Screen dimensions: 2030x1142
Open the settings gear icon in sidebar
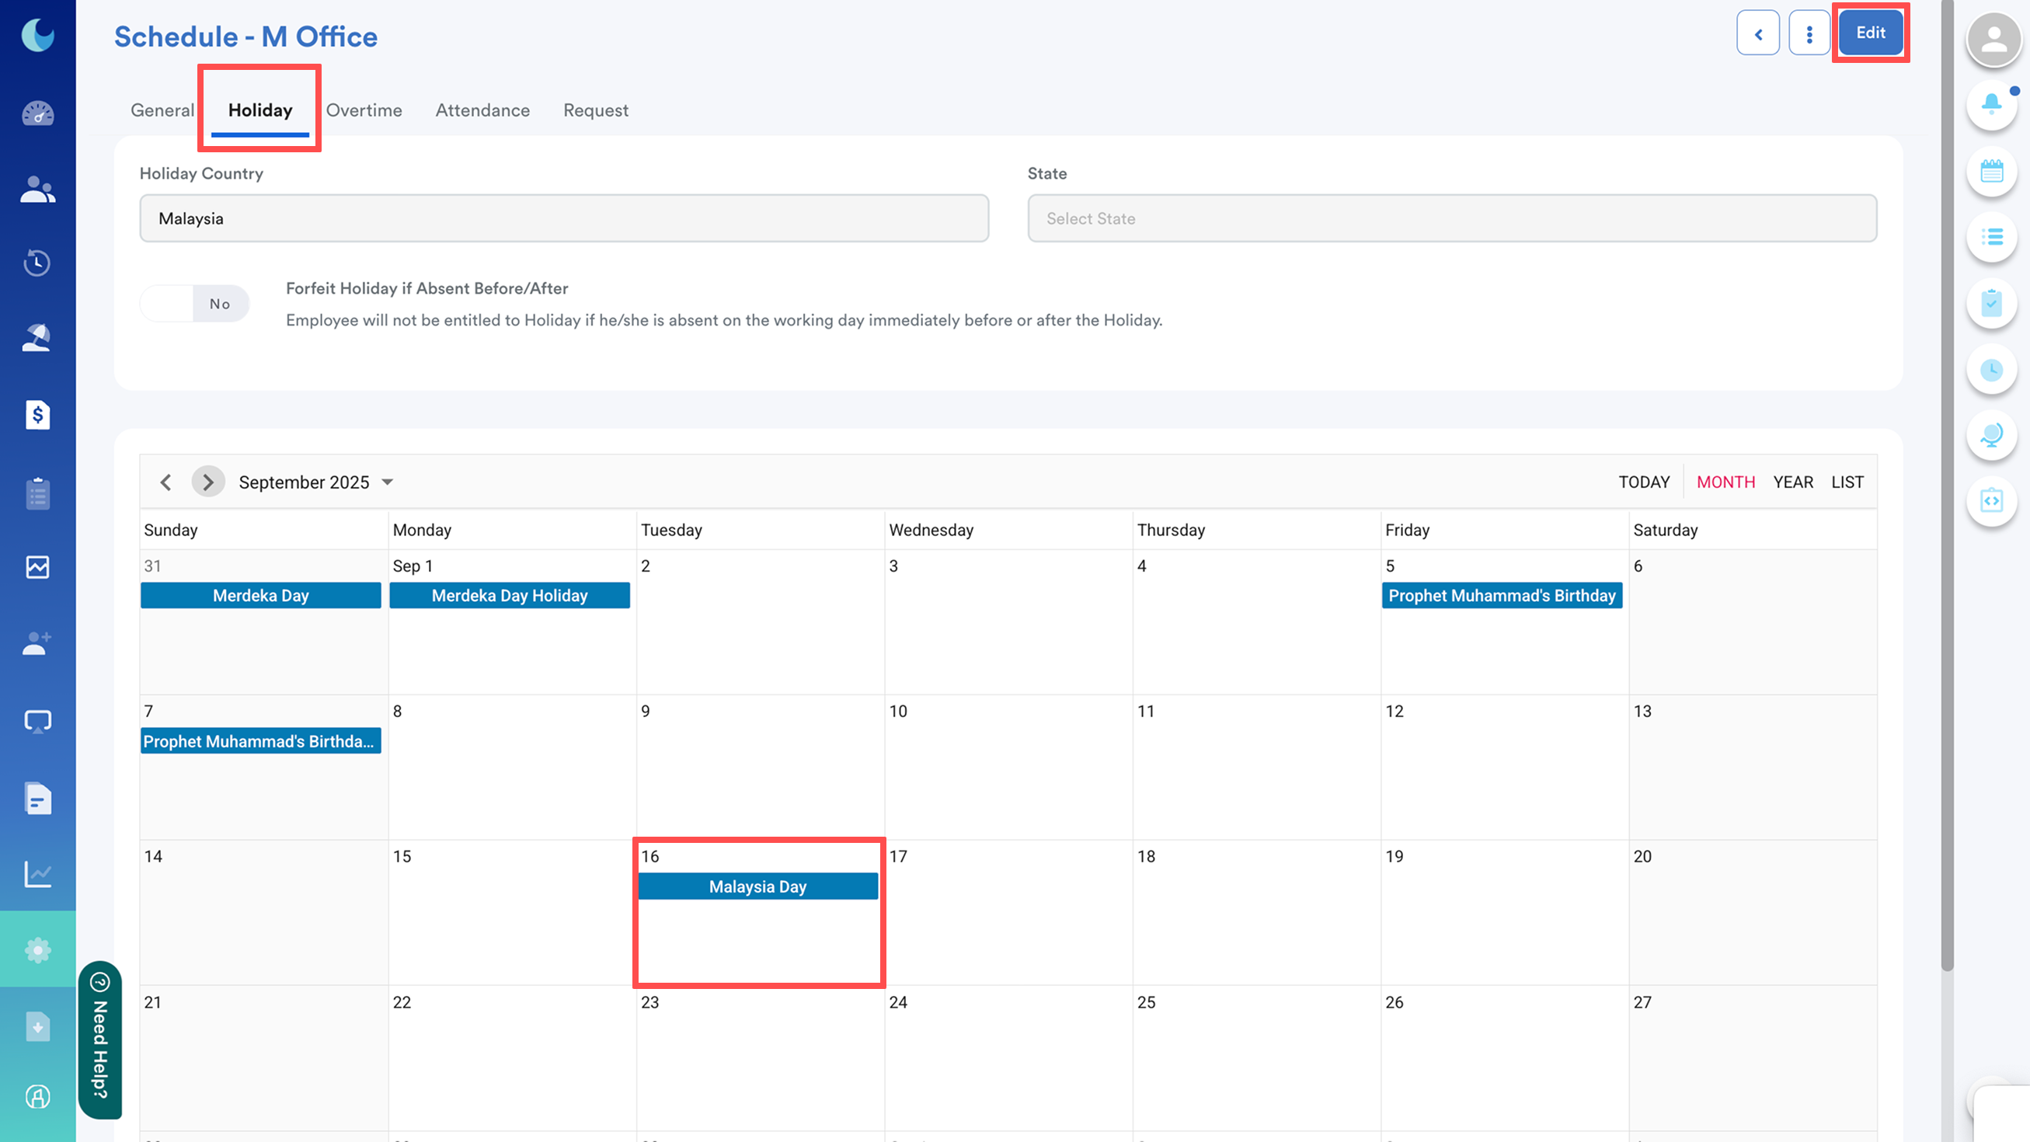[37, 949]
